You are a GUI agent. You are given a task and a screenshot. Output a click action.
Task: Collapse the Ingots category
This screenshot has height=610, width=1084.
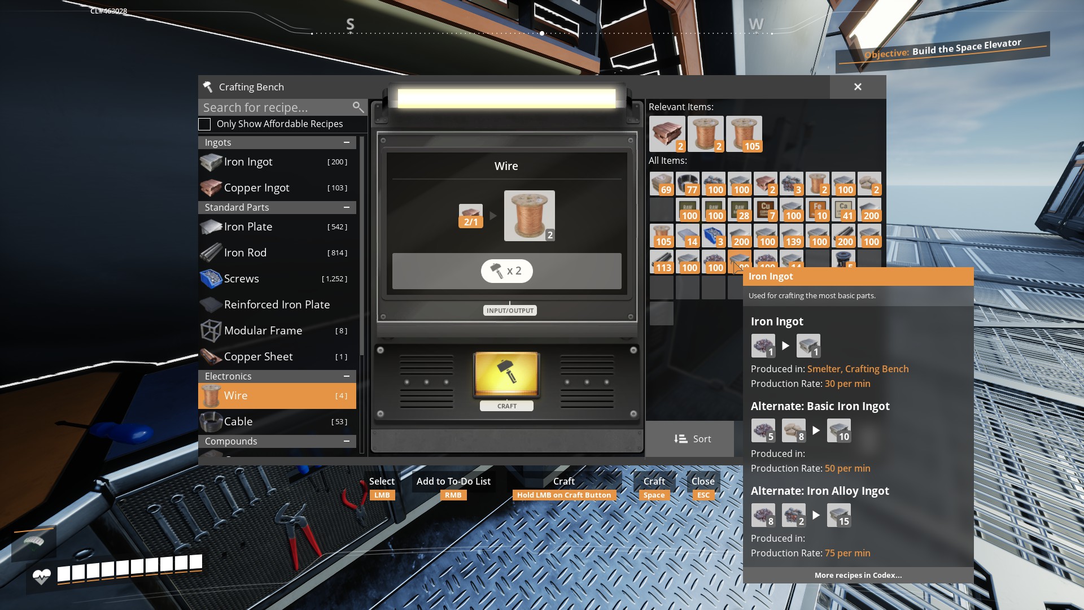[x=347, y=142]
